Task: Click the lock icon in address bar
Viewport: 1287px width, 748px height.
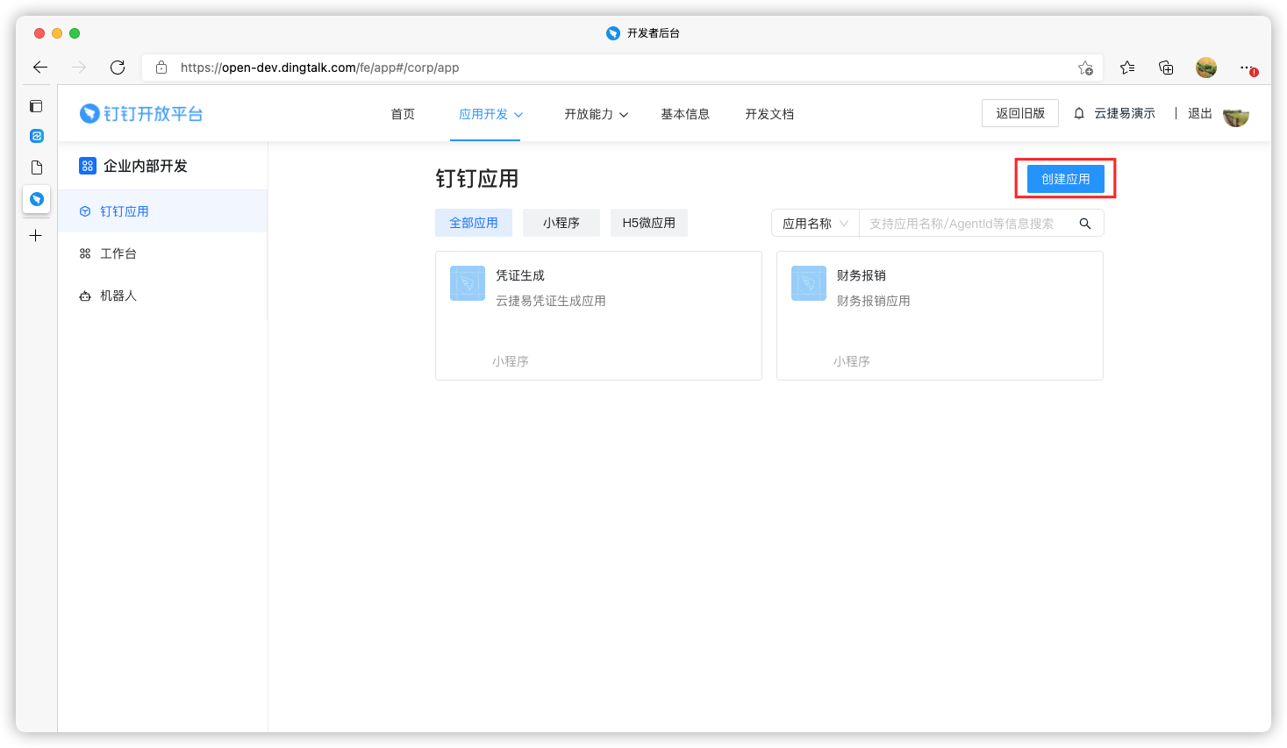Action: [x=161, y=68]
